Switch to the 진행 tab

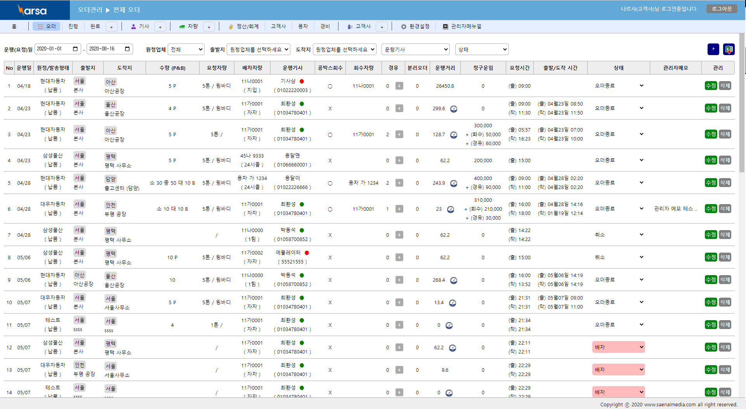pyautogui.click(x=73, y=26)
